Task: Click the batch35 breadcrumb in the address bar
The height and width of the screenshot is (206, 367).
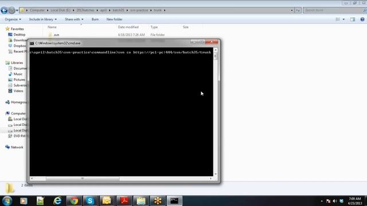Action: pyautogui.click(x=118, y=10)
